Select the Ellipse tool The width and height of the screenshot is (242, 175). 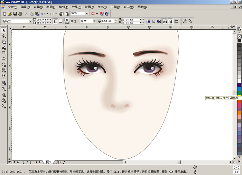tap(3, 58)
